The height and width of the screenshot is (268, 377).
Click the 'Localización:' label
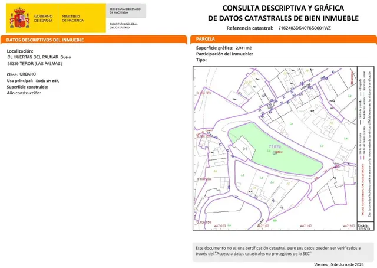point(20,51)
